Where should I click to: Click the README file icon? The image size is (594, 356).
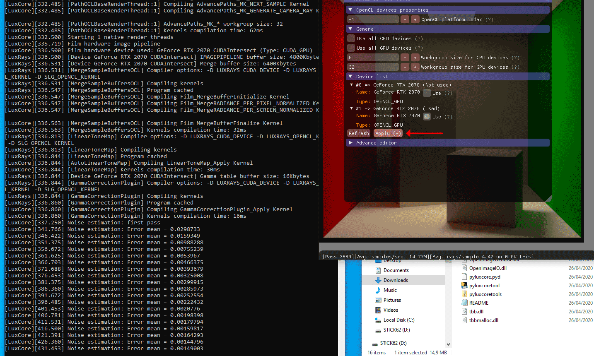(x=464, y=303)
